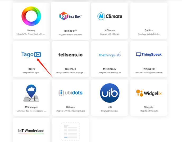The height and width of the screenshot is (142, 182).
Task: Click 'Integrate with Ubidots using Plugins' text
Action: [x=70, y=111]
